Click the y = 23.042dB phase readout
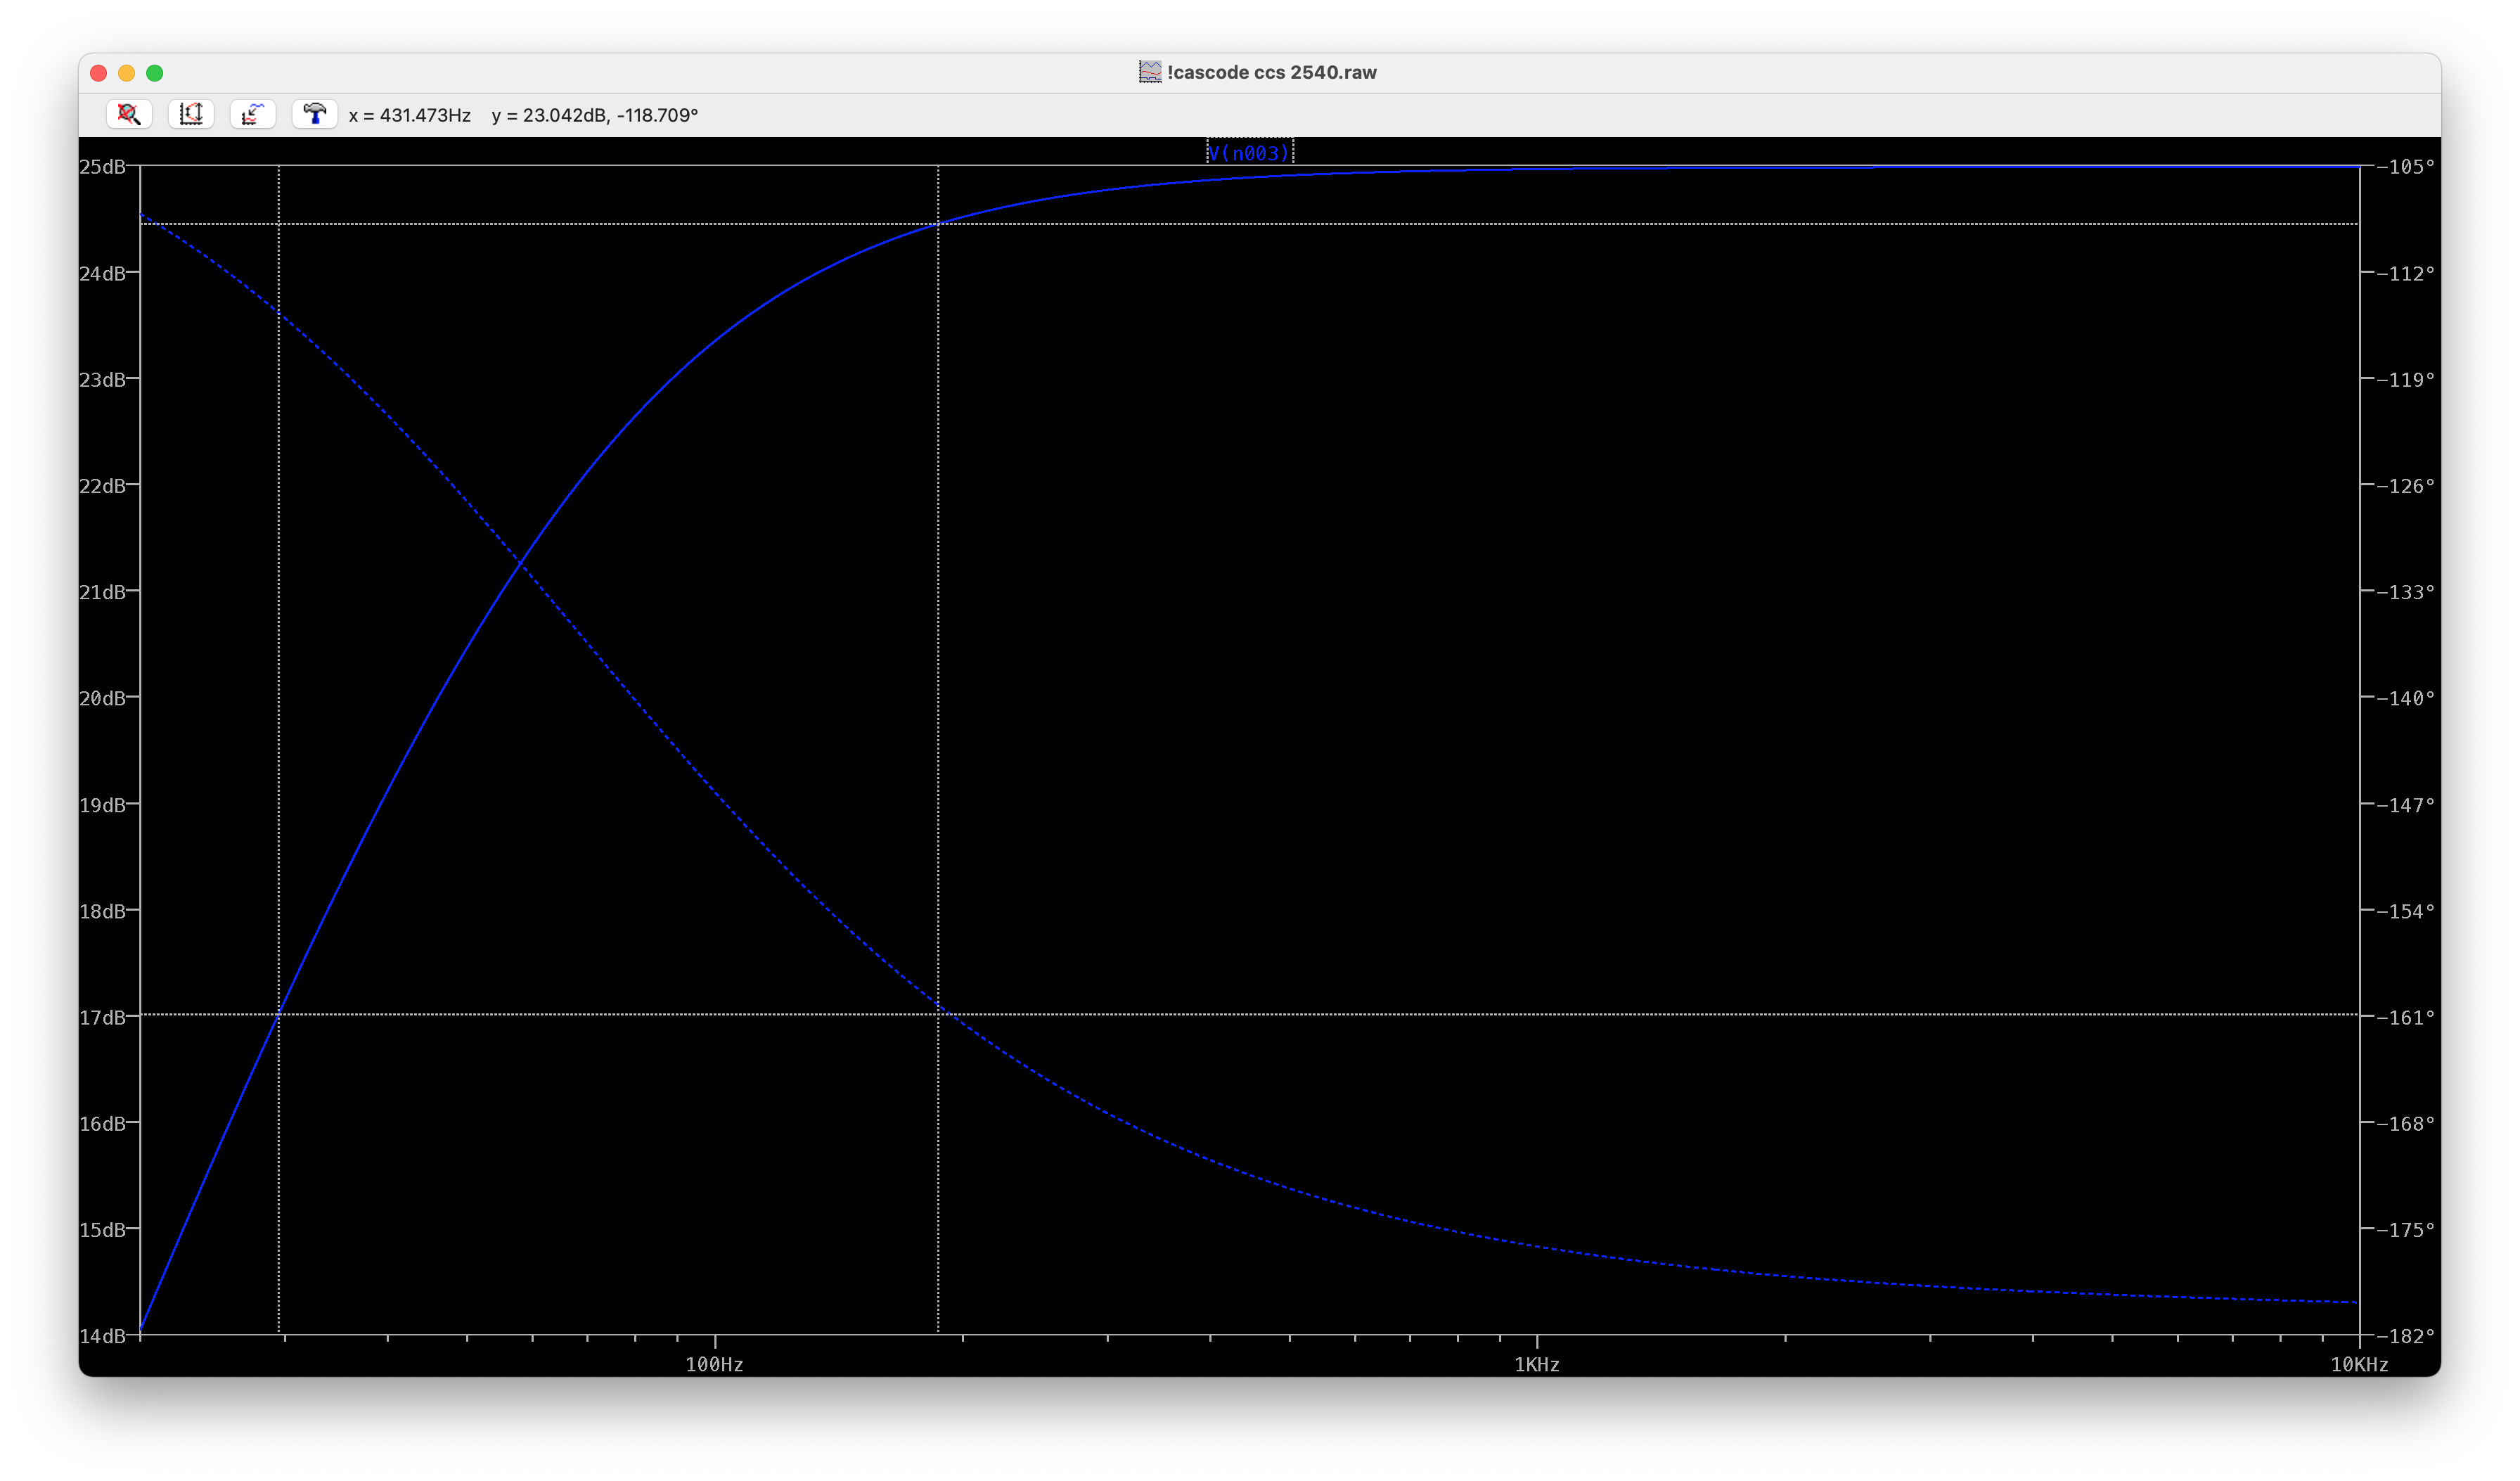Image resolution: width=2520 pixels, height=1481 pixels. click(x=595, y=115)
